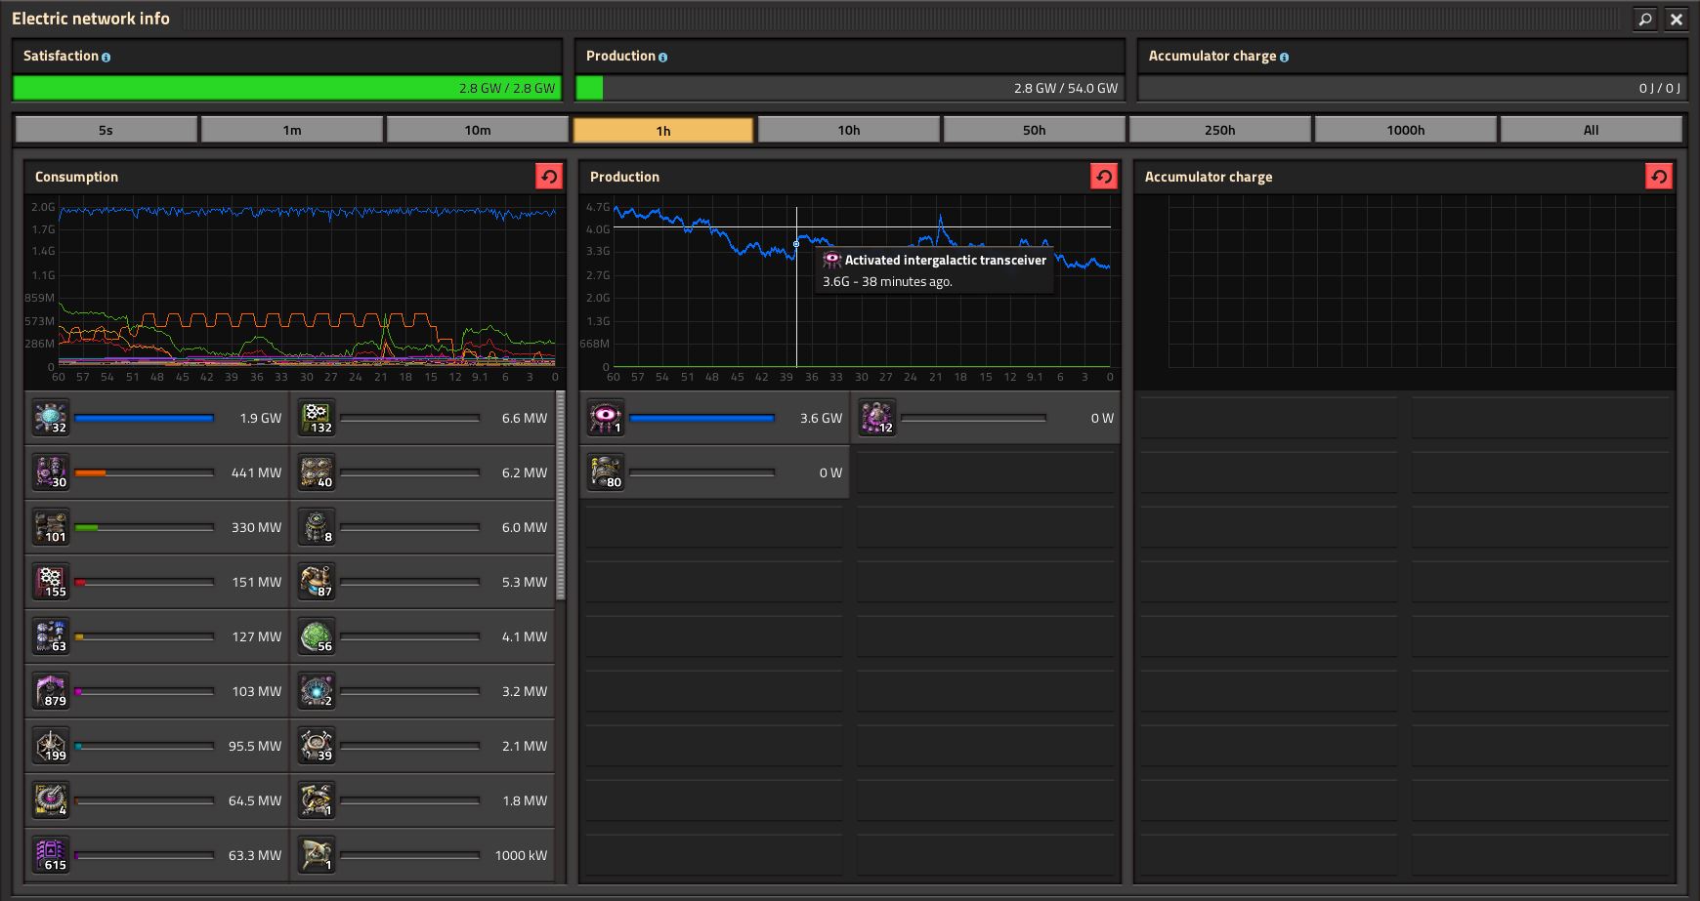The width and height of the screenshot is (1700, 901).
Task: Click the Satisfaction info icon
Action: (x=106, y=58)
